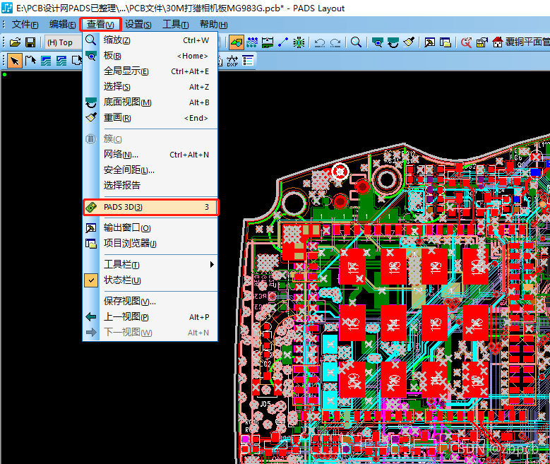Click the Project Explorer toolbar icon
Viewport: 550px width, 464px height.
click(445, 42)
